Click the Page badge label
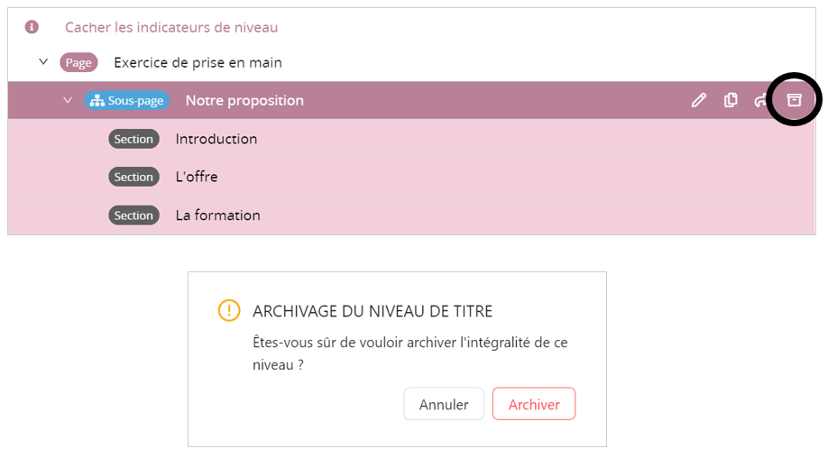The width and height of the screenshot is (828, 449). point(78,63)
